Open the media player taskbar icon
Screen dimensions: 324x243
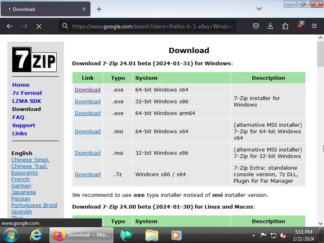(176, 235)
